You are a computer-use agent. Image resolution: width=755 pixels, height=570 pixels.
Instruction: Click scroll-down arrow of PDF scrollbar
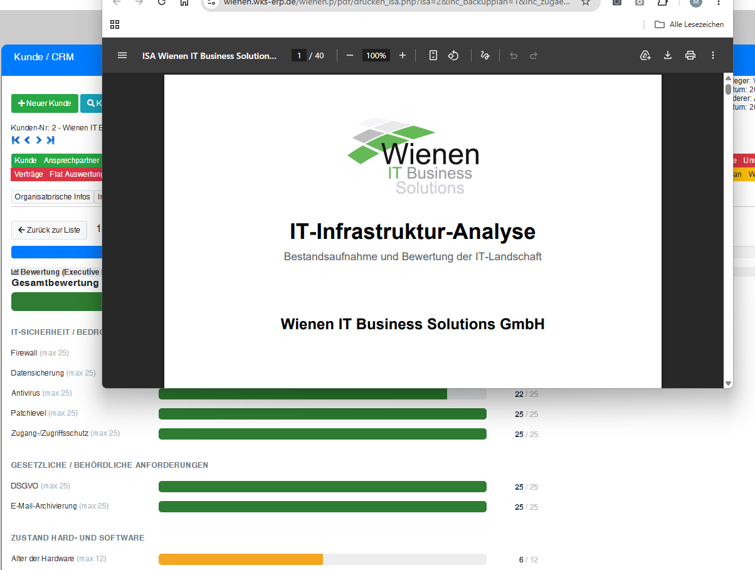728,383
